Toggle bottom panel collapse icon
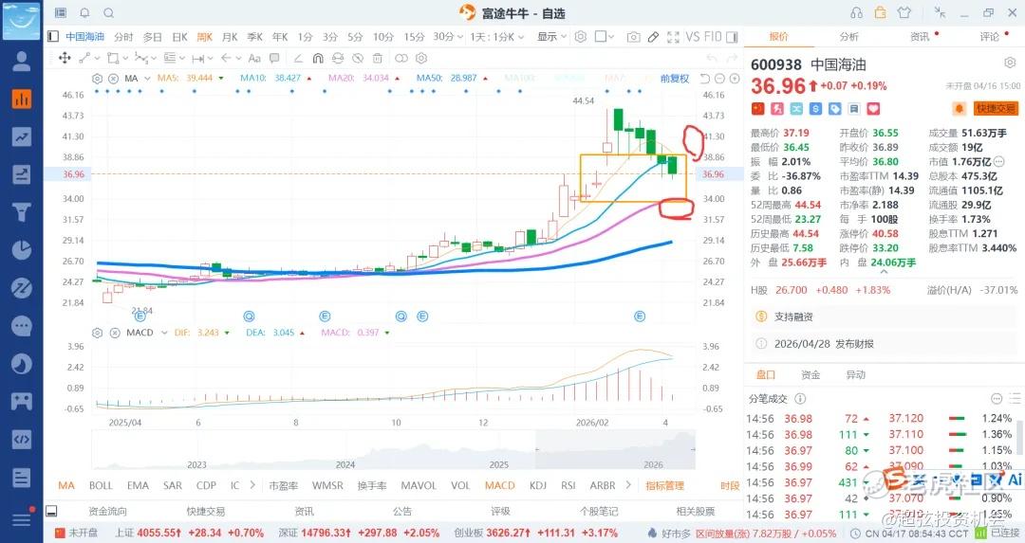This screenshot has width=1025, height=543. (51, 511)
